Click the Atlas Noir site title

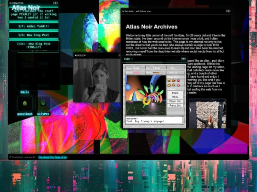point(26,8)
